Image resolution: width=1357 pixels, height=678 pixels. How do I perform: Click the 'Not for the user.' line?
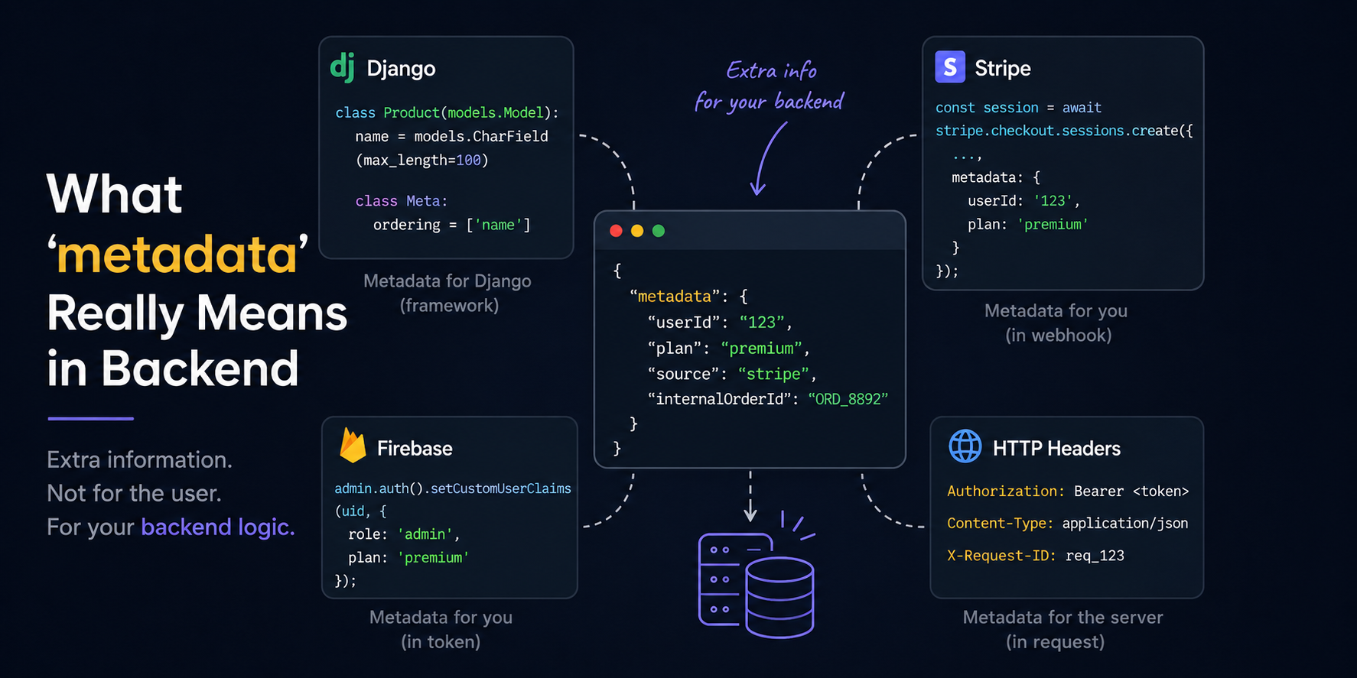(134, 493)
